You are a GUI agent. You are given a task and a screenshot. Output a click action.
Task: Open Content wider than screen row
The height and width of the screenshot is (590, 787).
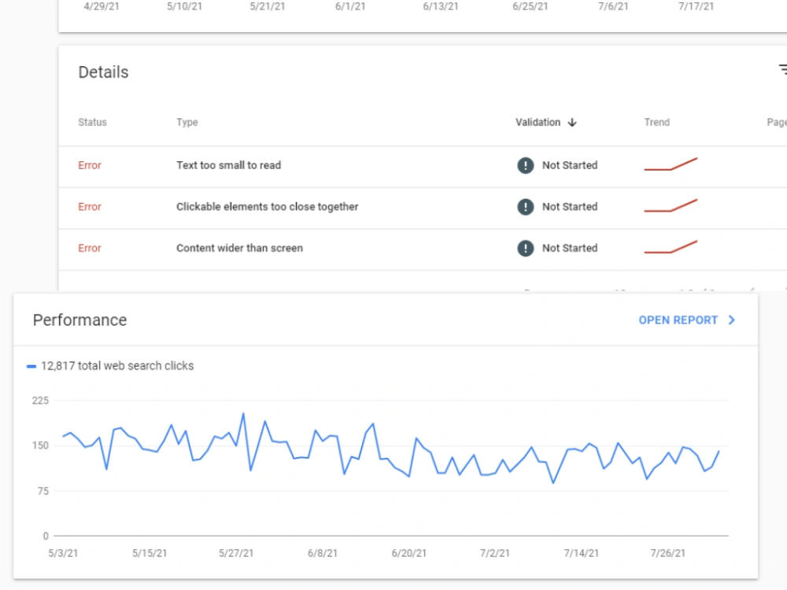click(x=423, y=250)
